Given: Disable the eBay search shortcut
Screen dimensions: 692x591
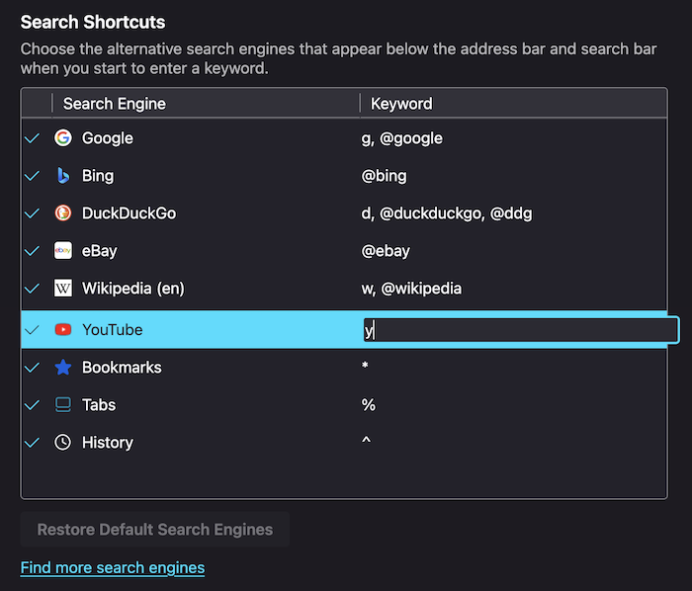Looking at the screenshot, I should coord(33,251).
